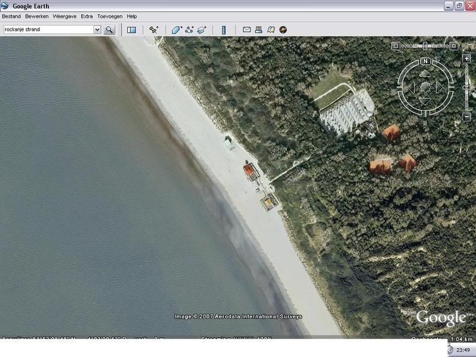Viewport: 476px width, 357px height.
Task: Click the add image overlay icon
Action: pos(202,29)
